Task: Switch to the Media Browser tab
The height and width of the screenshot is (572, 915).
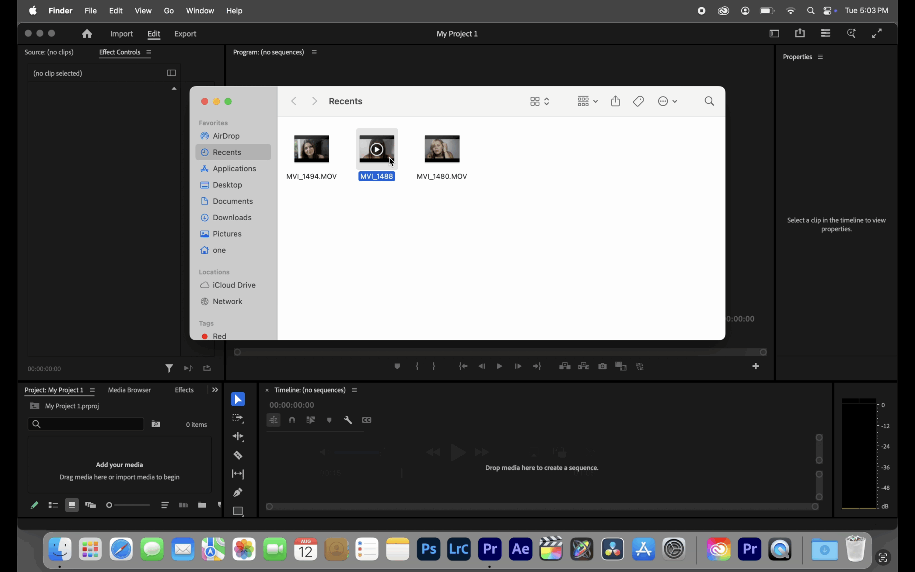Action: 129,390
